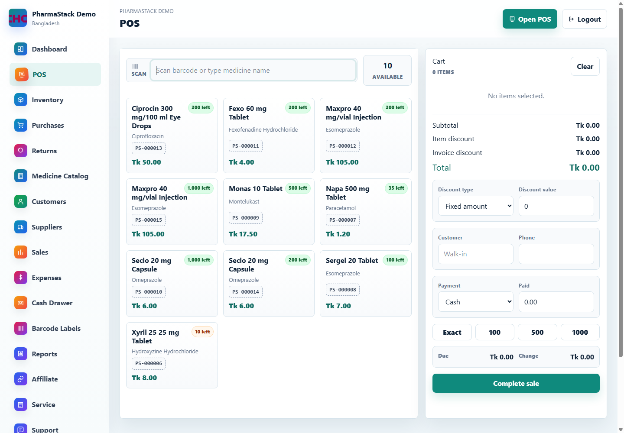Add Maxpro 40 with 1,000 left
Image resolution: width=624 pixels, height=433 pixels.
(172, 212)
